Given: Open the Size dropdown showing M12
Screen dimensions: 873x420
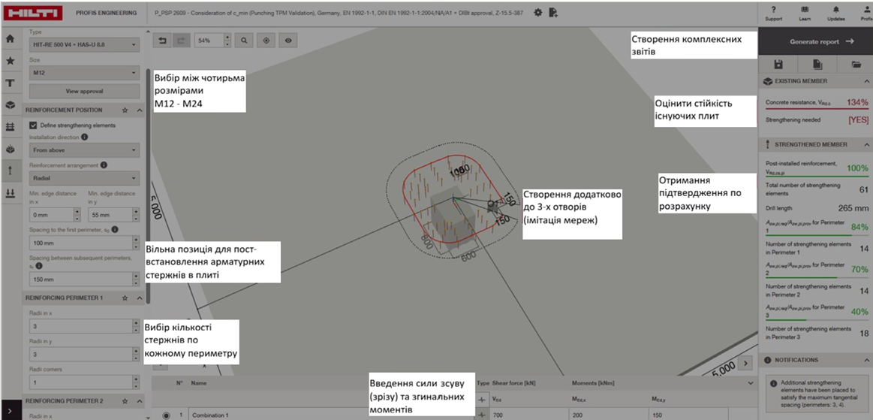Looking at the screenshot, I should coord(84,72).
